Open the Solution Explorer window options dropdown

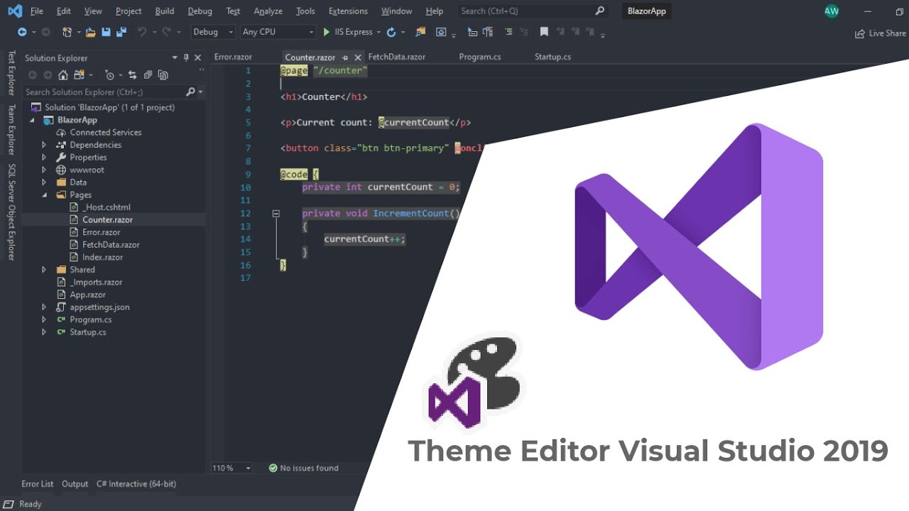click(175, 57)
